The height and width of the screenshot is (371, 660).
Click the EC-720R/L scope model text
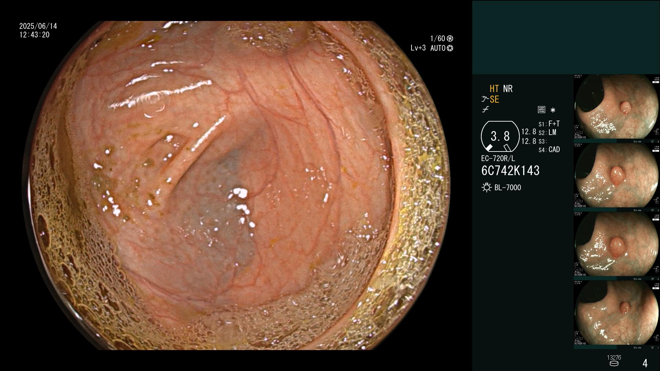pos(498,159)
